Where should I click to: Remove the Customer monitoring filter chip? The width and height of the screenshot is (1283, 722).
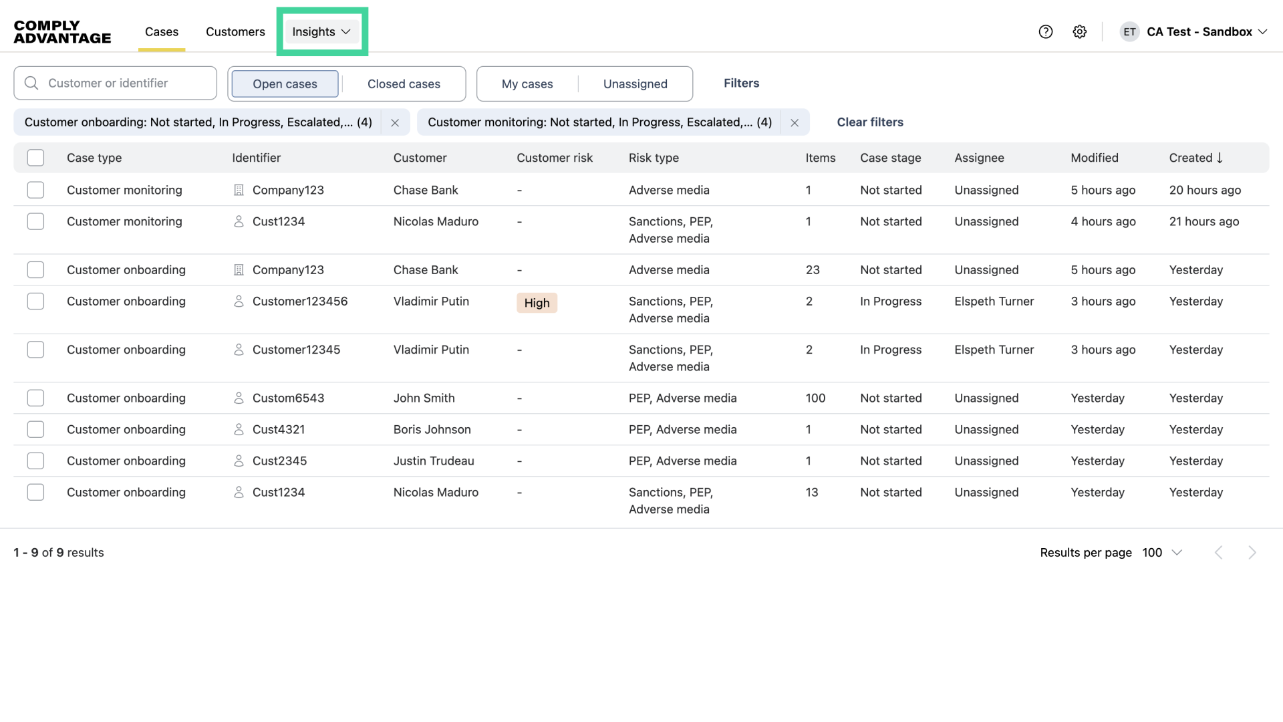795,122
